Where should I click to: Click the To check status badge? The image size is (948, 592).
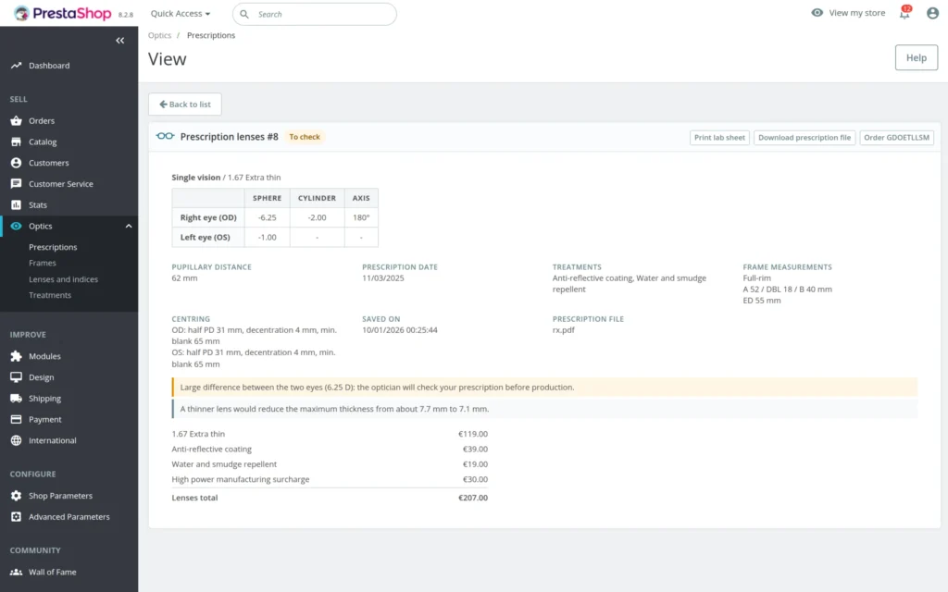[x=304, y=137]
